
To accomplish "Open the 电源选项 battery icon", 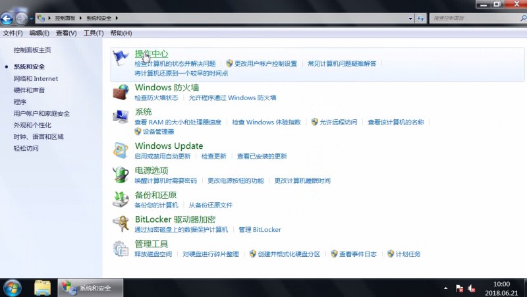I will (121, 175).
